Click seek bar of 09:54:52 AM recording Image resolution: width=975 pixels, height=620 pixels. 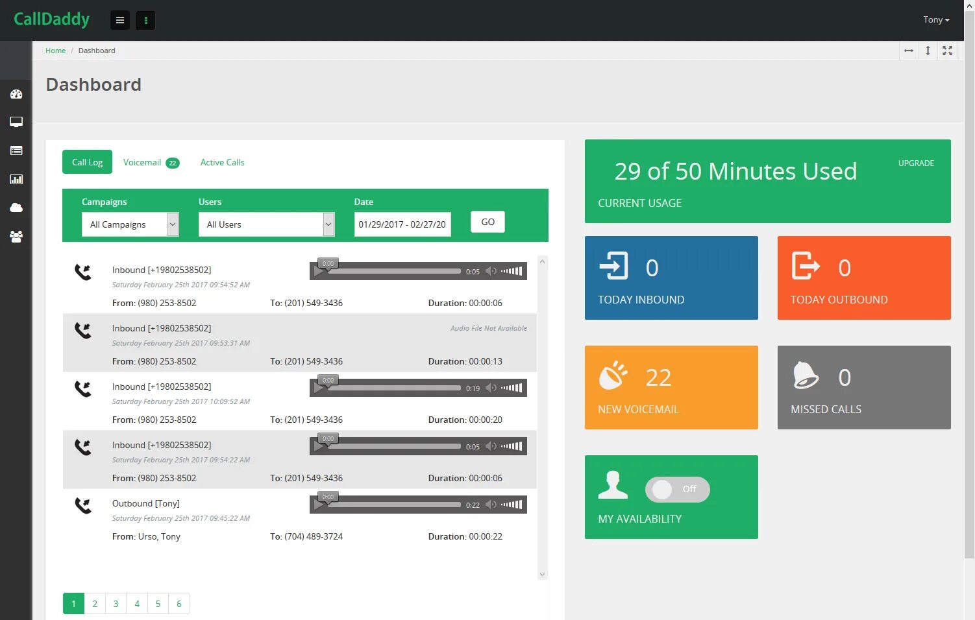pyautogui.click(x=395, y=271)
